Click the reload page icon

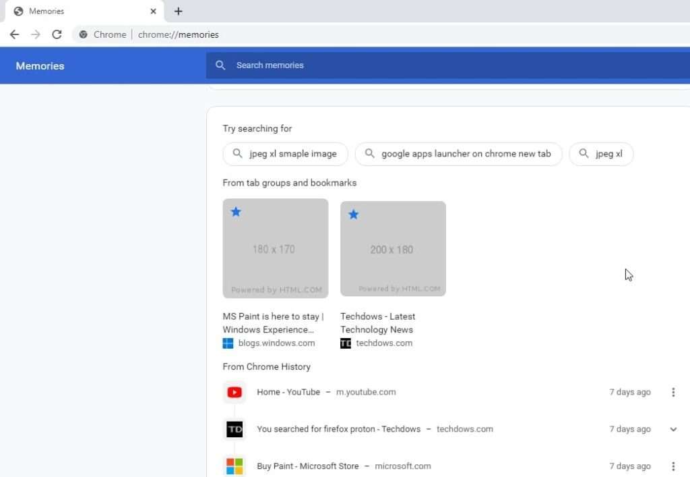[57, 34]
